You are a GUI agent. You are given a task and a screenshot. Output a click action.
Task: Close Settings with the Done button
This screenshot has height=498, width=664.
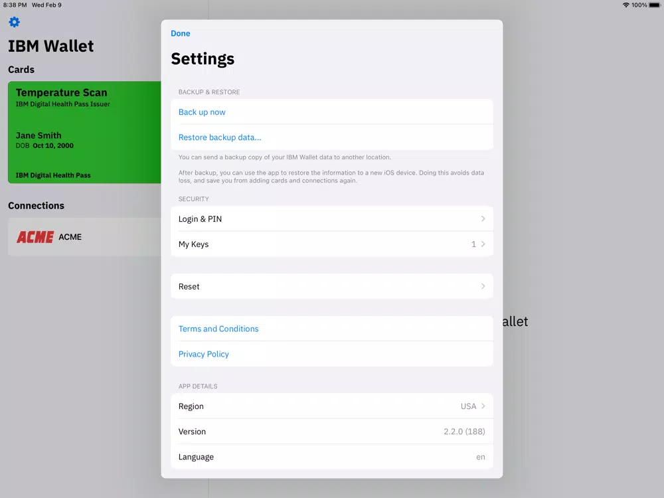(181, 33)
